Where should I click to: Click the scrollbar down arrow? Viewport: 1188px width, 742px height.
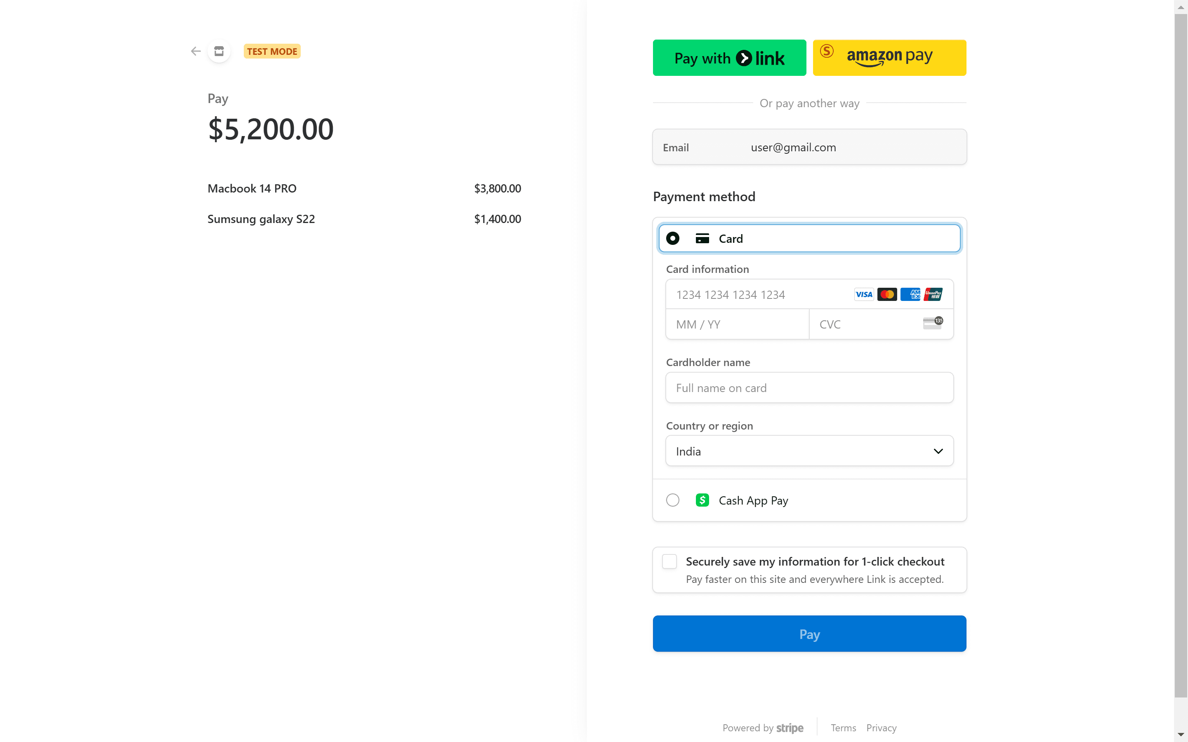(1181, 735)
